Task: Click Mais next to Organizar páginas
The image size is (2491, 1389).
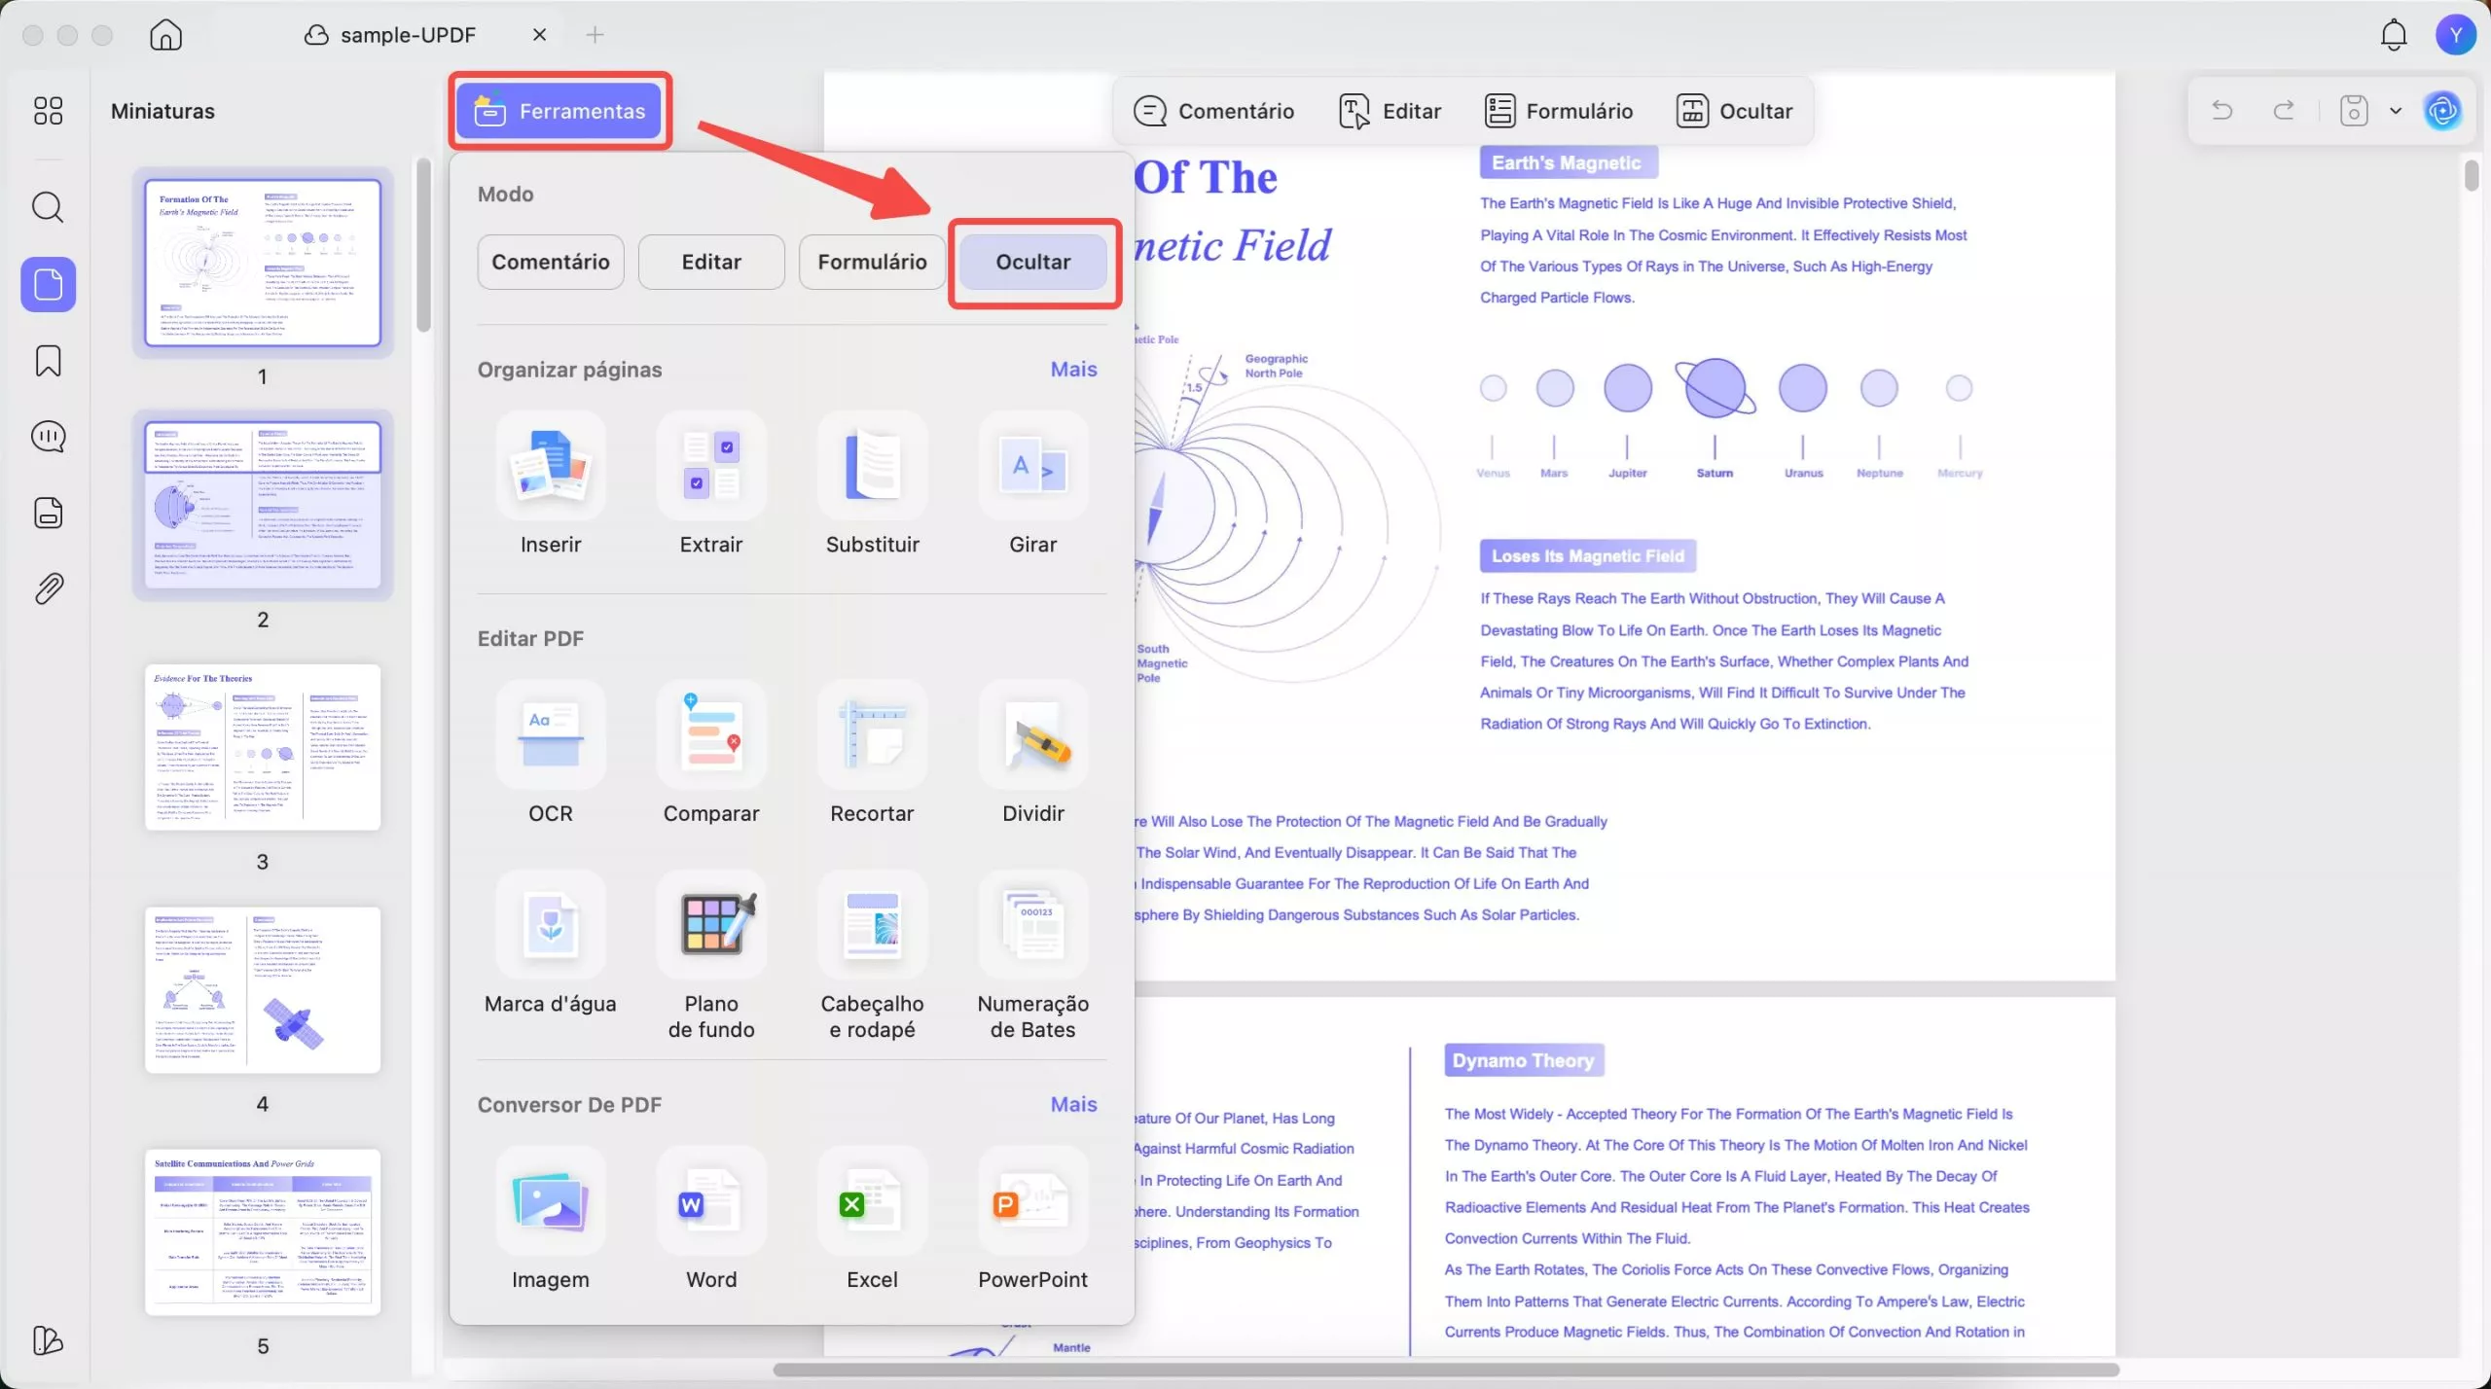Action: click(x=1073, y=370)
